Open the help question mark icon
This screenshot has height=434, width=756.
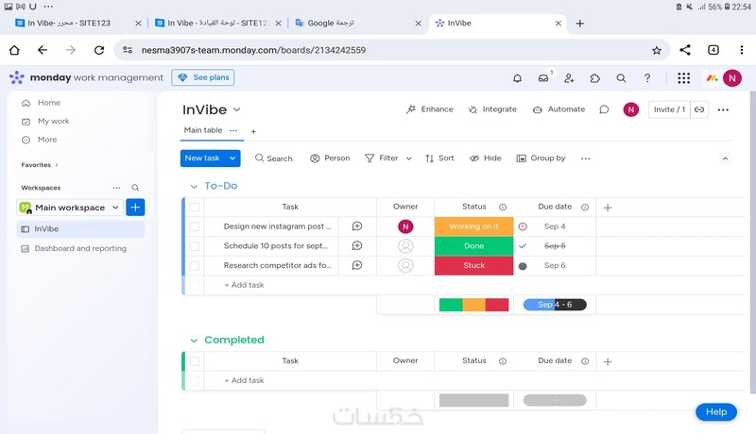(647, 78)
